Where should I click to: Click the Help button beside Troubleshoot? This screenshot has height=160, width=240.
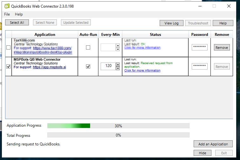(x=223, y=23)
